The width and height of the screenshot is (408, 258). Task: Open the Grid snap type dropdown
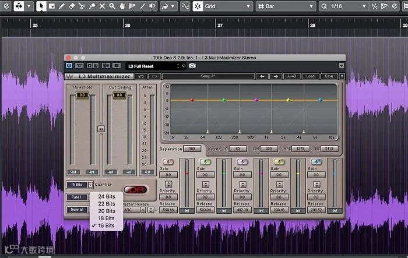click(228, 6)
